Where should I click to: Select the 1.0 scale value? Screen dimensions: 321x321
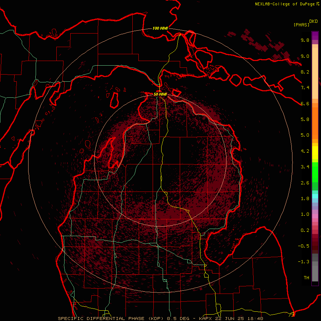click(305, 214)
